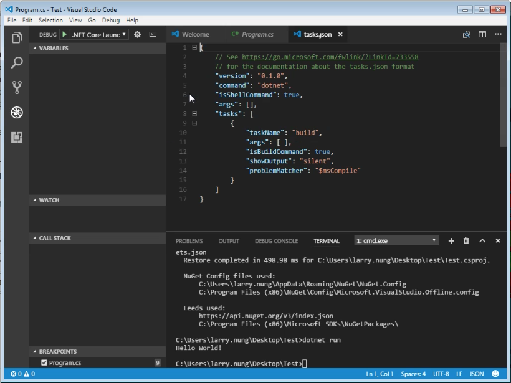Switch to the OUTPUT panel tab
Screen dimensions: 511x383
[x=229, y=241]
